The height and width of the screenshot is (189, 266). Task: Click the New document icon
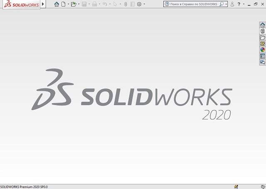pyautogui.click(x=63, y=4)
